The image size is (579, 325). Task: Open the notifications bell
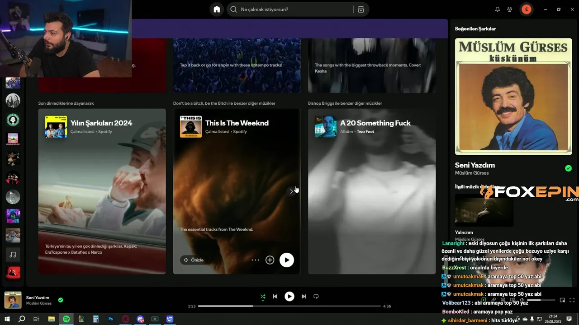point(498,9)
